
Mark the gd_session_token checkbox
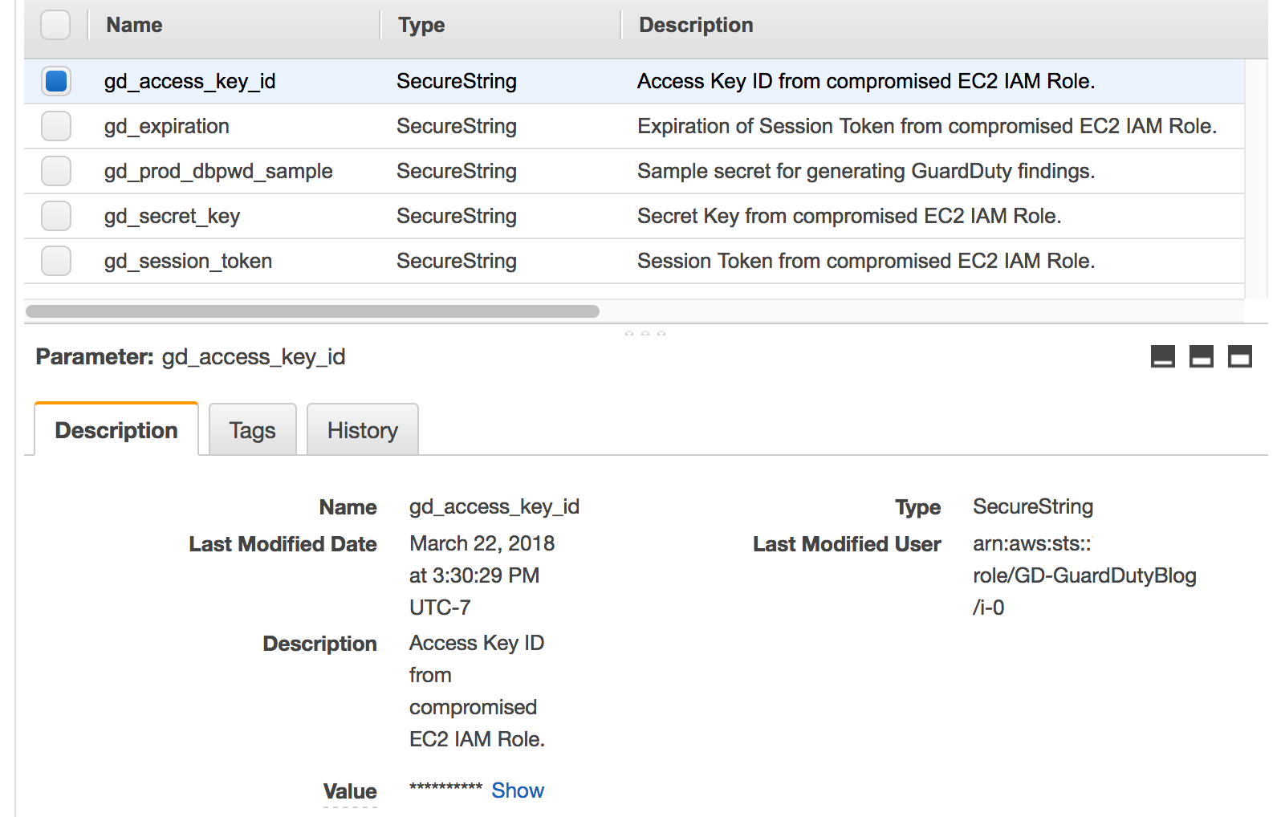(56, 261)
